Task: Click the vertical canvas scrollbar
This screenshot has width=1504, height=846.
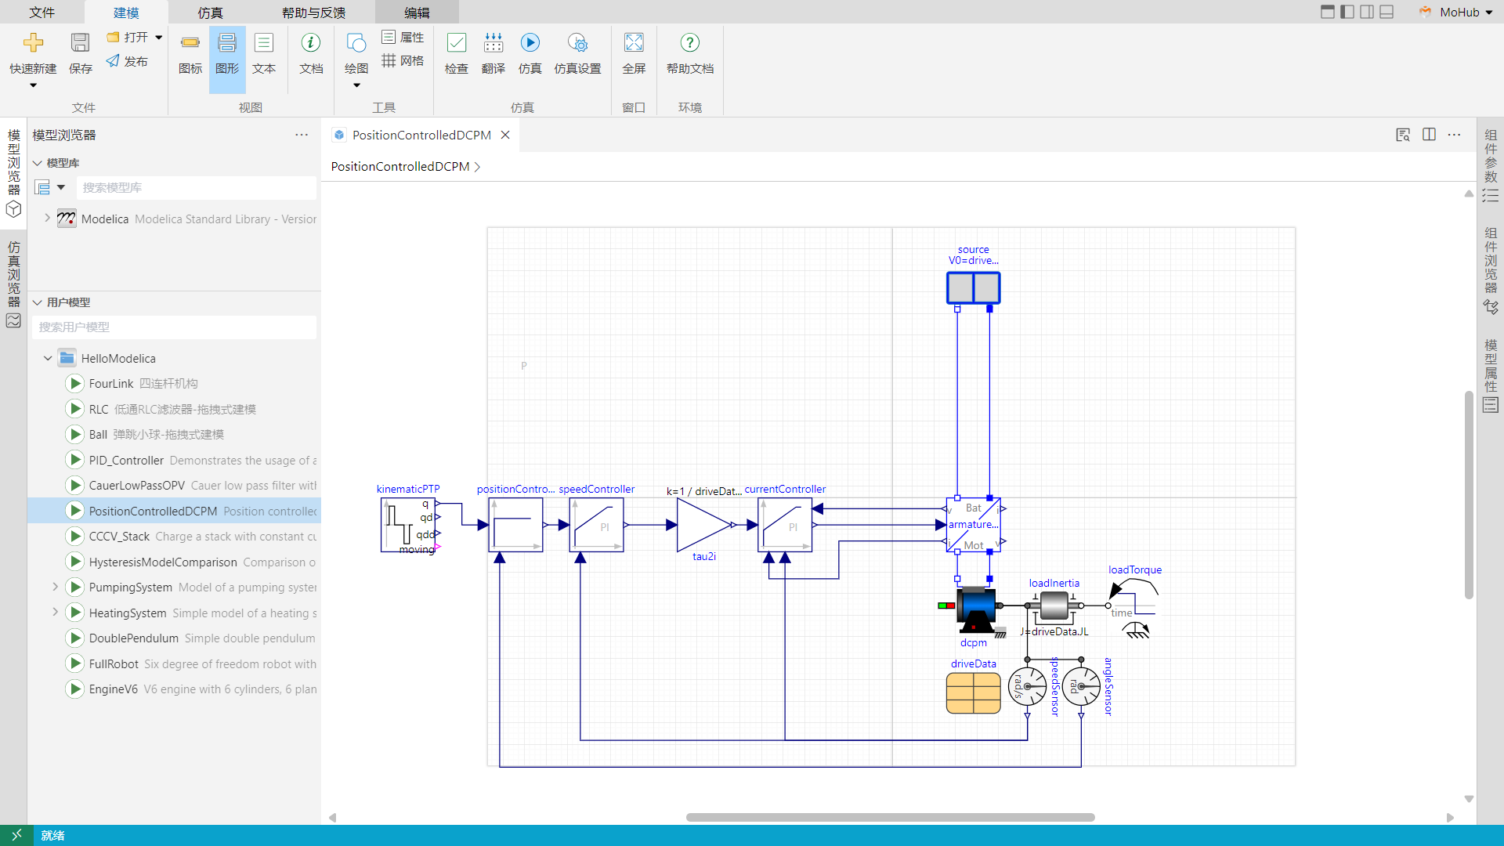Action: [1469, 495]
